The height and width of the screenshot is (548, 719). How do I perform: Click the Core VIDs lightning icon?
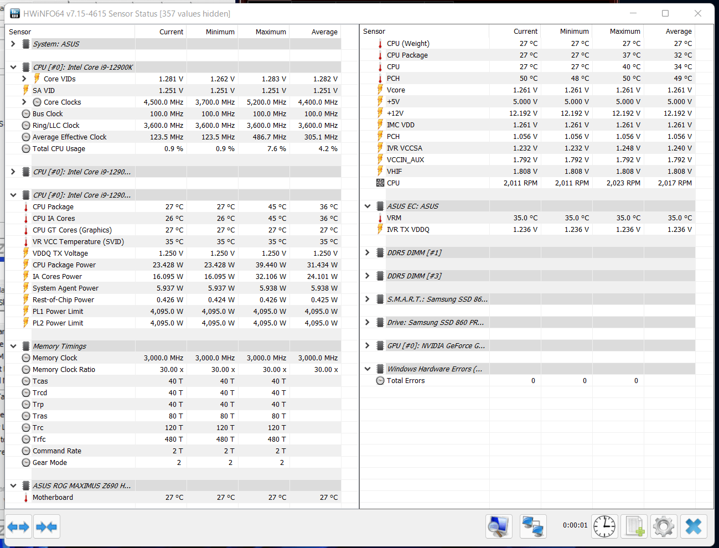37,79
